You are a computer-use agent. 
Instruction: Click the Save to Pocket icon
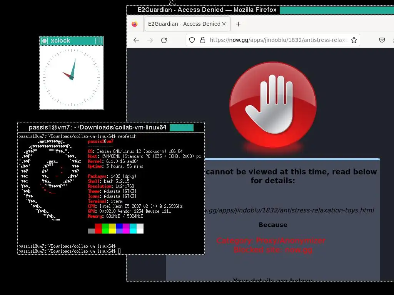click(382, 40)
